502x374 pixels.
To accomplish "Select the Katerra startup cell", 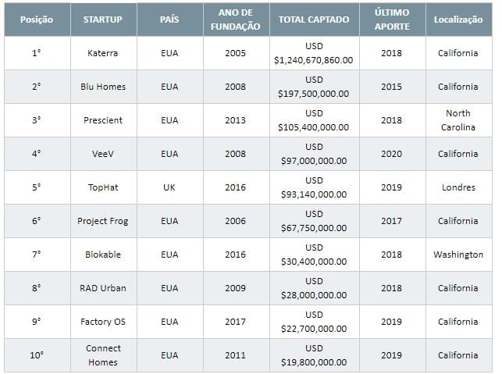I will (x=103, y=53).
